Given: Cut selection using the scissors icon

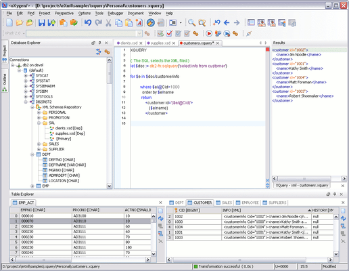Looking at the screenshot, I should pyautogui.click(x=108, y=23).
